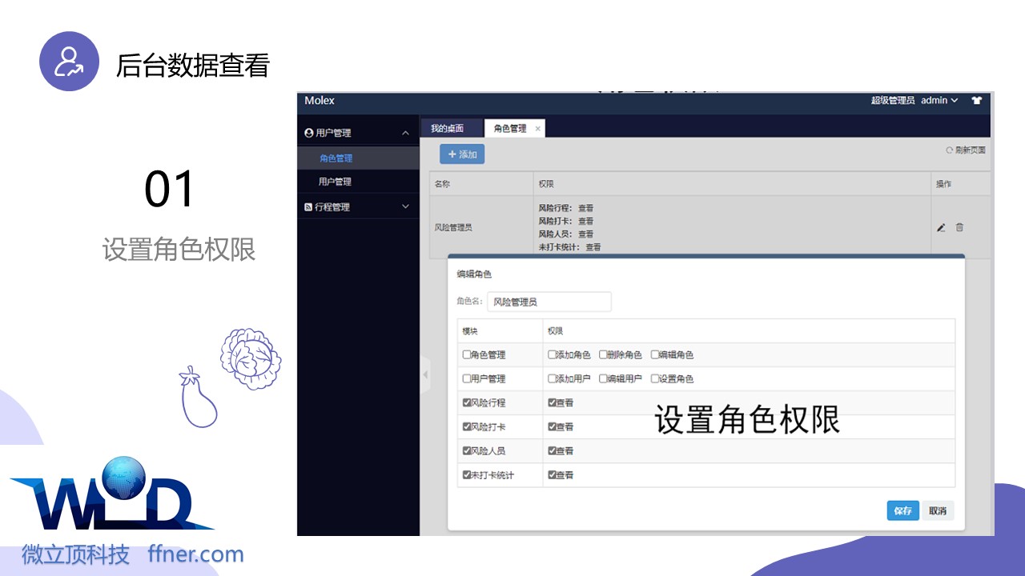Click the 用户管理 user icon in sidebar
This screenshot has height=576, width=1025.
309,133
